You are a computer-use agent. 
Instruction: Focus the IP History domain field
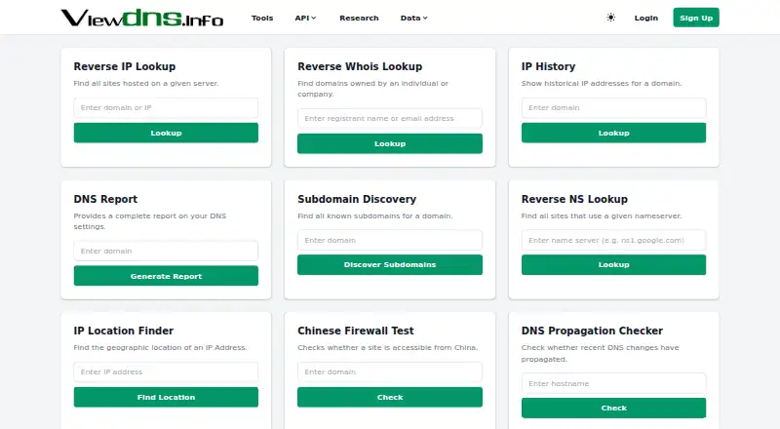614,107
